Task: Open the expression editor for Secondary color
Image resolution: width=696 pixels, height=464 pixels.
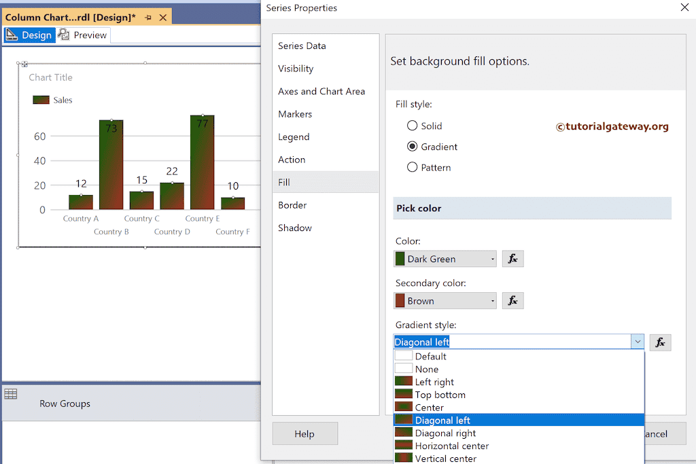Action: coord(513,300)
